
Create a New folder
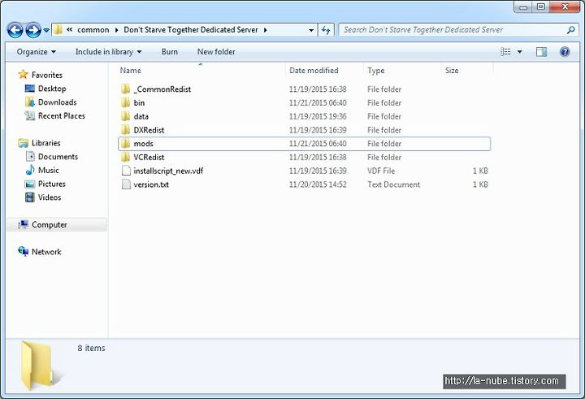tap(216, 51)
